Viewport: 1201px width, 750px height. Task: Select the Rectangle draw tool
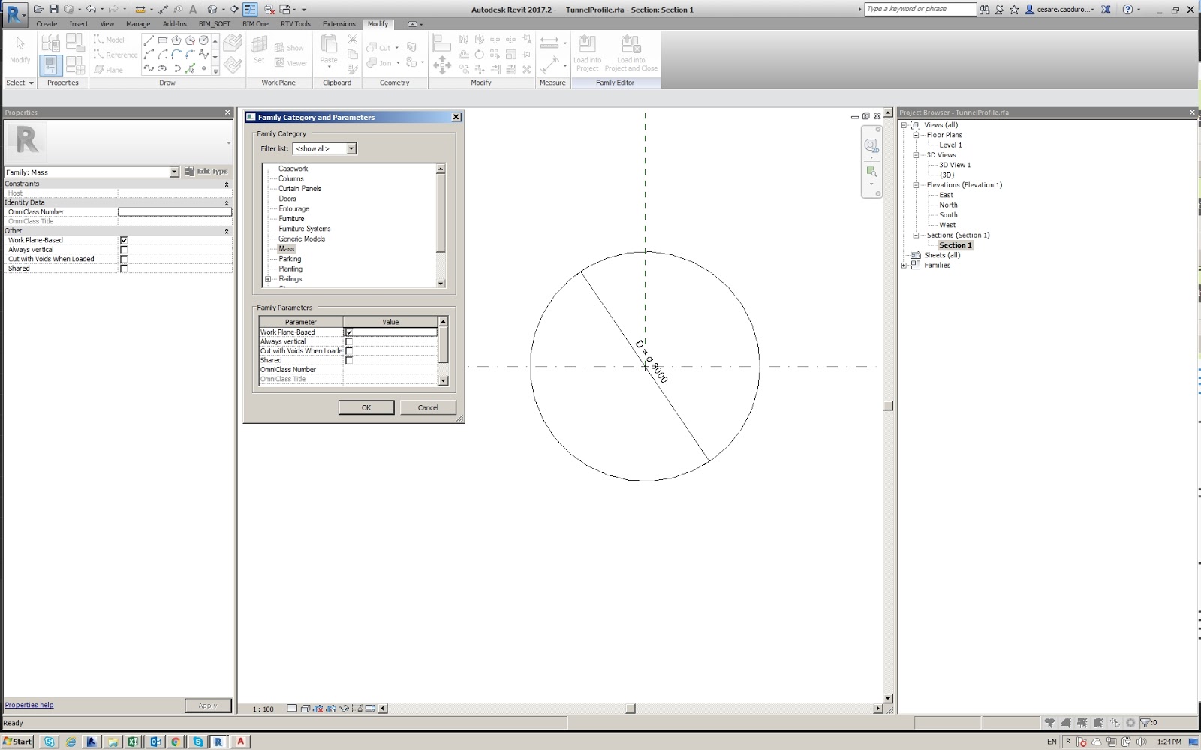point(162,40)
